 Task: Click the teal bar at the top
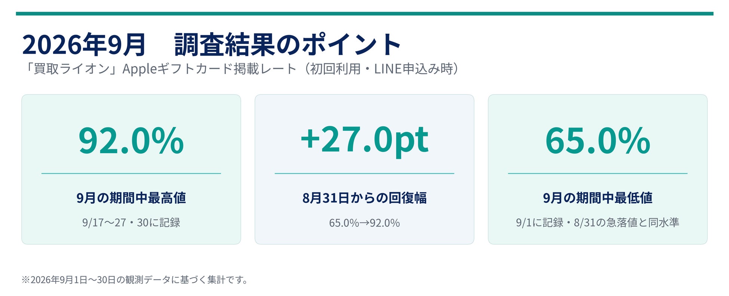tap(364, 13)
